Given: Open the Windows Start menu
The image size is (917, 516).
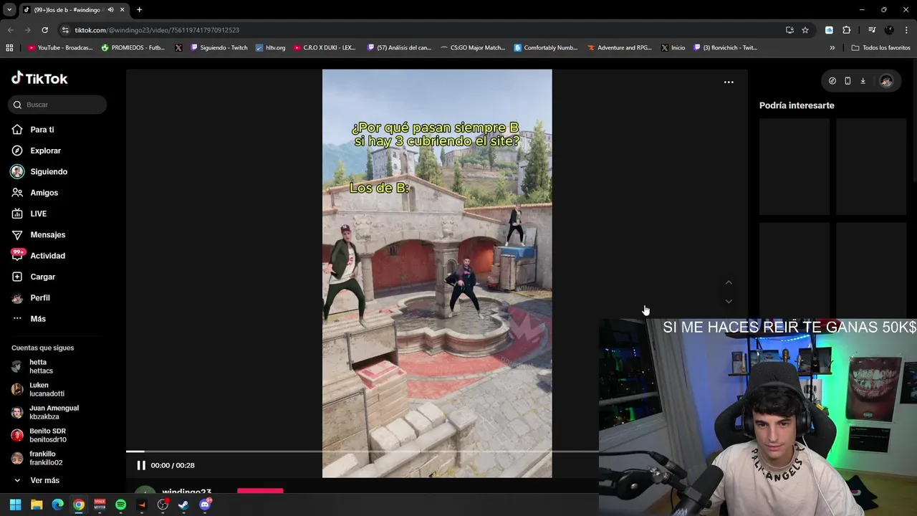Looking at the screenshot, I should tap(15, 505).
